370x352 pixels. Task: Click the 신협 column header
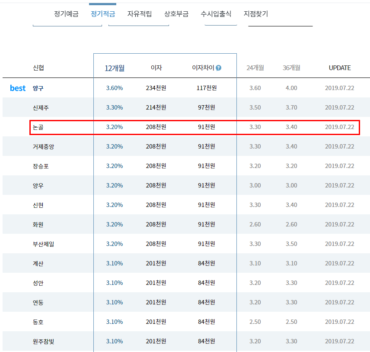38,68
